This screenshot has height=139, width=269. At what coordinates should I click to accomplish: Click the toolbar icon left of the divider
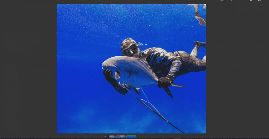(x=240, y=0)
